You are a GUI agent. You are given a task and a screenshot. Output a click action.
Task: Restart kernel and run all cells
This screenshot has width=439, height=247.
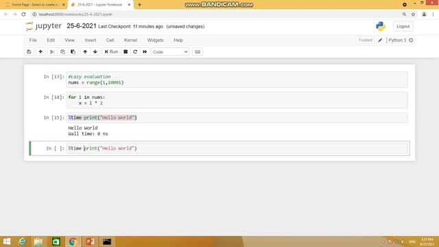click(x=145, y=52)
